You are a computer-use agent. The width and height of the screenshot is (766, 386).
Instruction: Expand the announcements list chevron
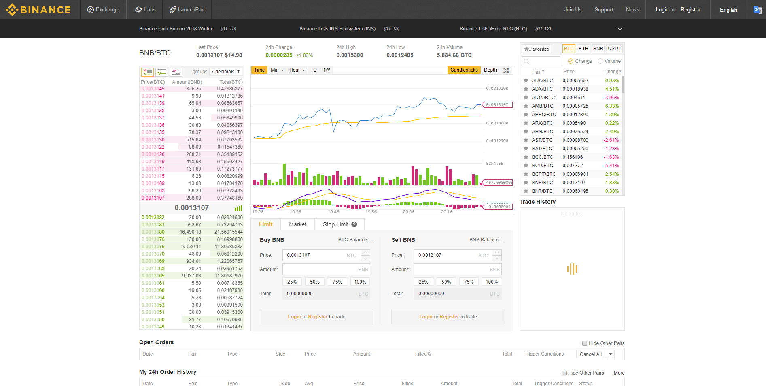(620, 29)
